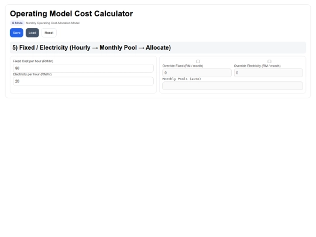Enable the Override Fixed checkbox
Image resolution: width=316 pixels, height=237 pixels.
point(198,61)
